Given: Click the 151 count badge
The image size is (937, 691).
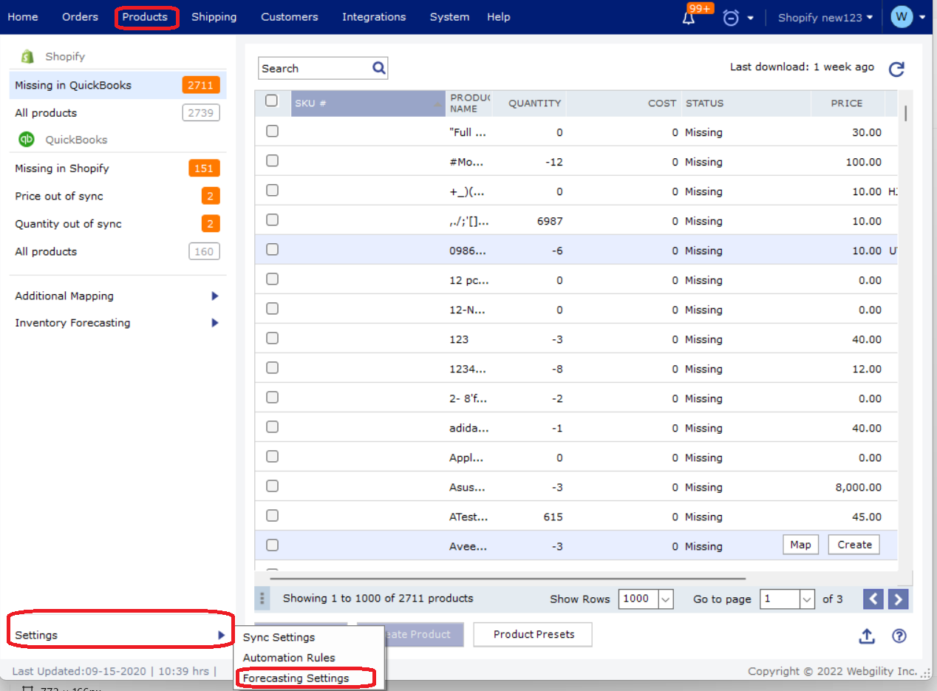Looking at the screenshot, I should (x=204, y=169).
